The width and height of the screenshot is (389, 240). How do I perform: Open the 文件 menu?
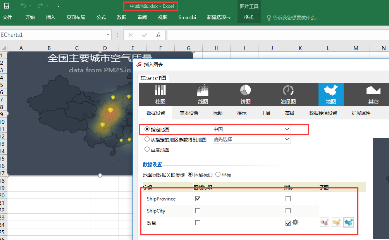pyautogui.click(x=7, y=17)
